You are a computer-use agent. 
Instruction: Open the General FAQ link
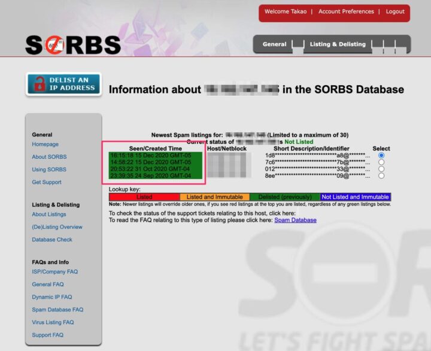[x=48, y=285]
